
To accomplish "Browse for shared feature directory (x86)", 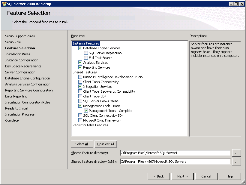I will pos(237,162).
